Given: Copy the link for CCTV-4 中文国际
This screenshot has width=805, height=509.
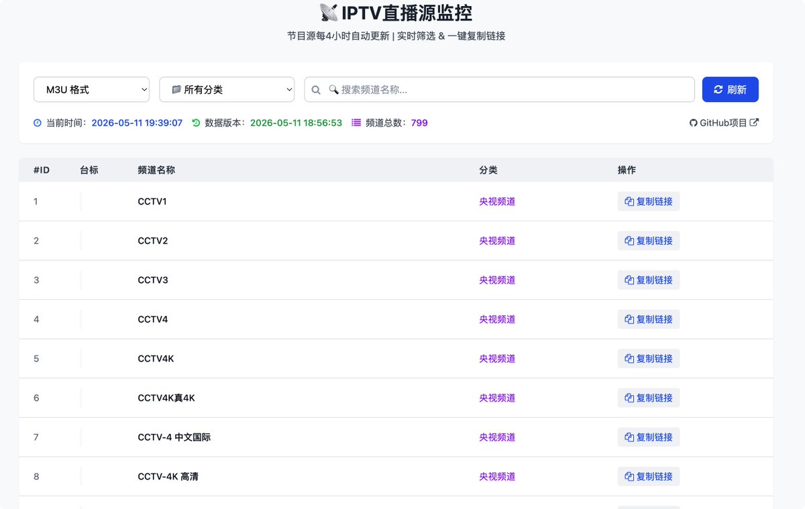Looking at the screenshot, I should (x=649, y=437).
